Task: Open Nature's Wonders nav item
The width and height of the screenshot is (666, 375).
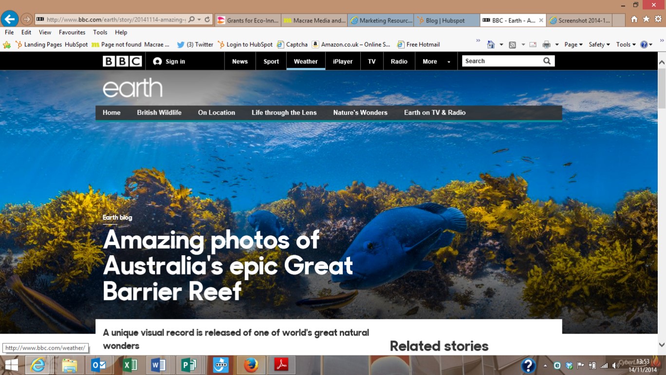Action: [360, 112]
